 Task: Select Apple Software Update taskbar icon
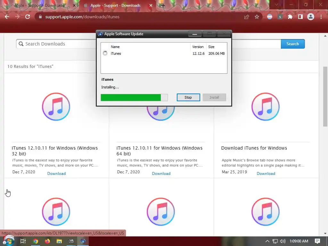83,241
